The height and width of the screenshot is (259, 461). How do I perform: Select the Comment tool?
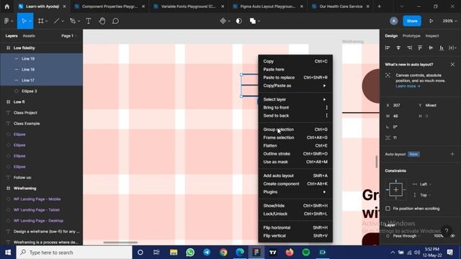(x=115, y=21)
